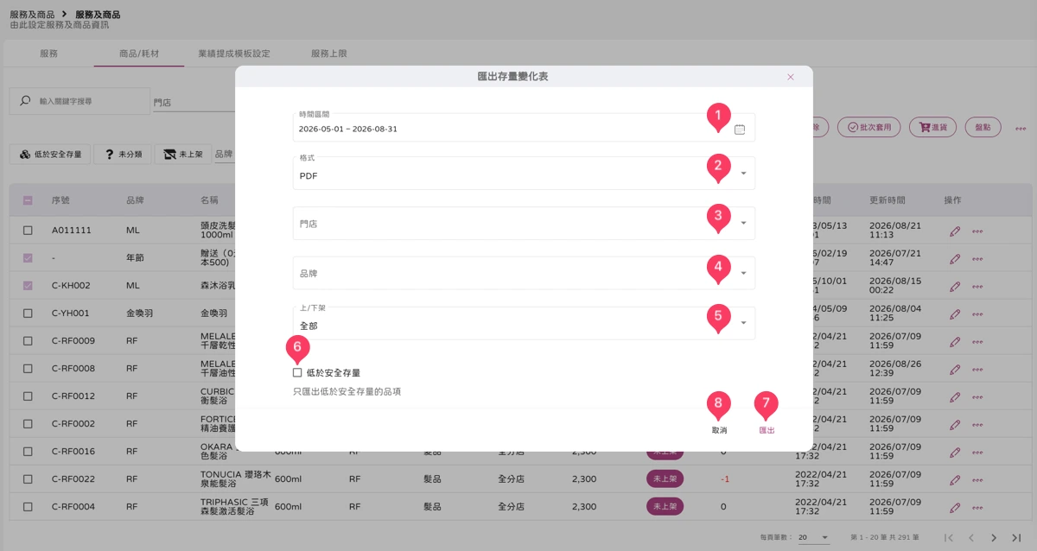Open edit for row C-RF0009

tap(955, 341)
